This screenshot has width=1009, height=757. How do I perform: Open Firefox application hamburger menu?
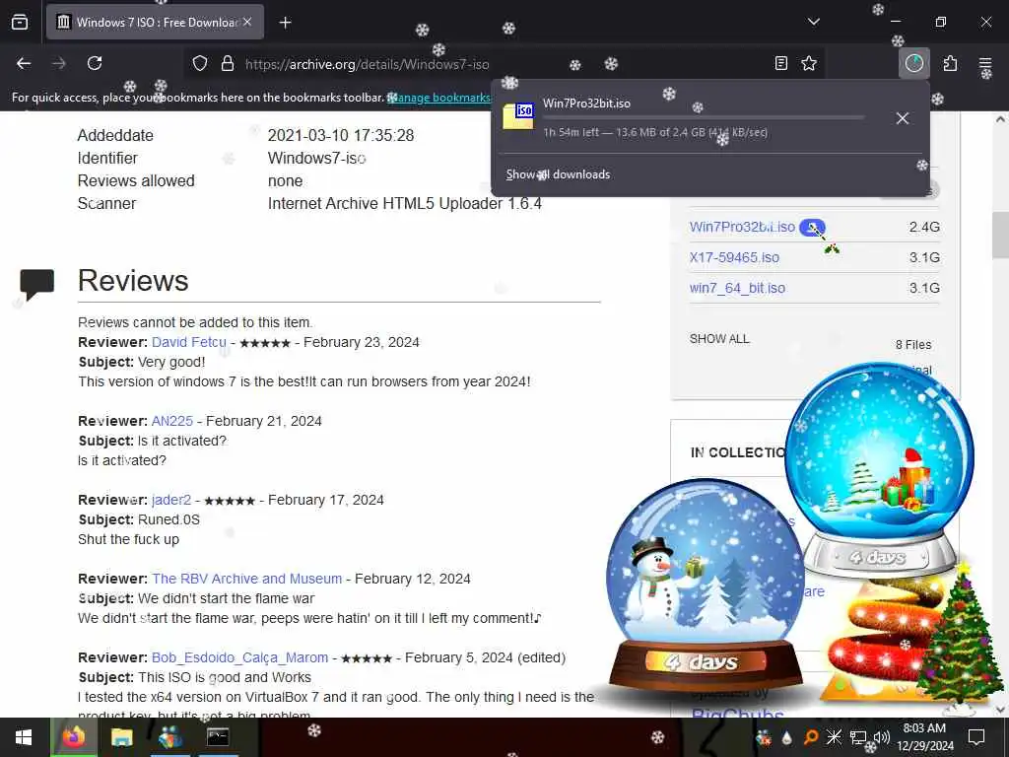(985, 63)
